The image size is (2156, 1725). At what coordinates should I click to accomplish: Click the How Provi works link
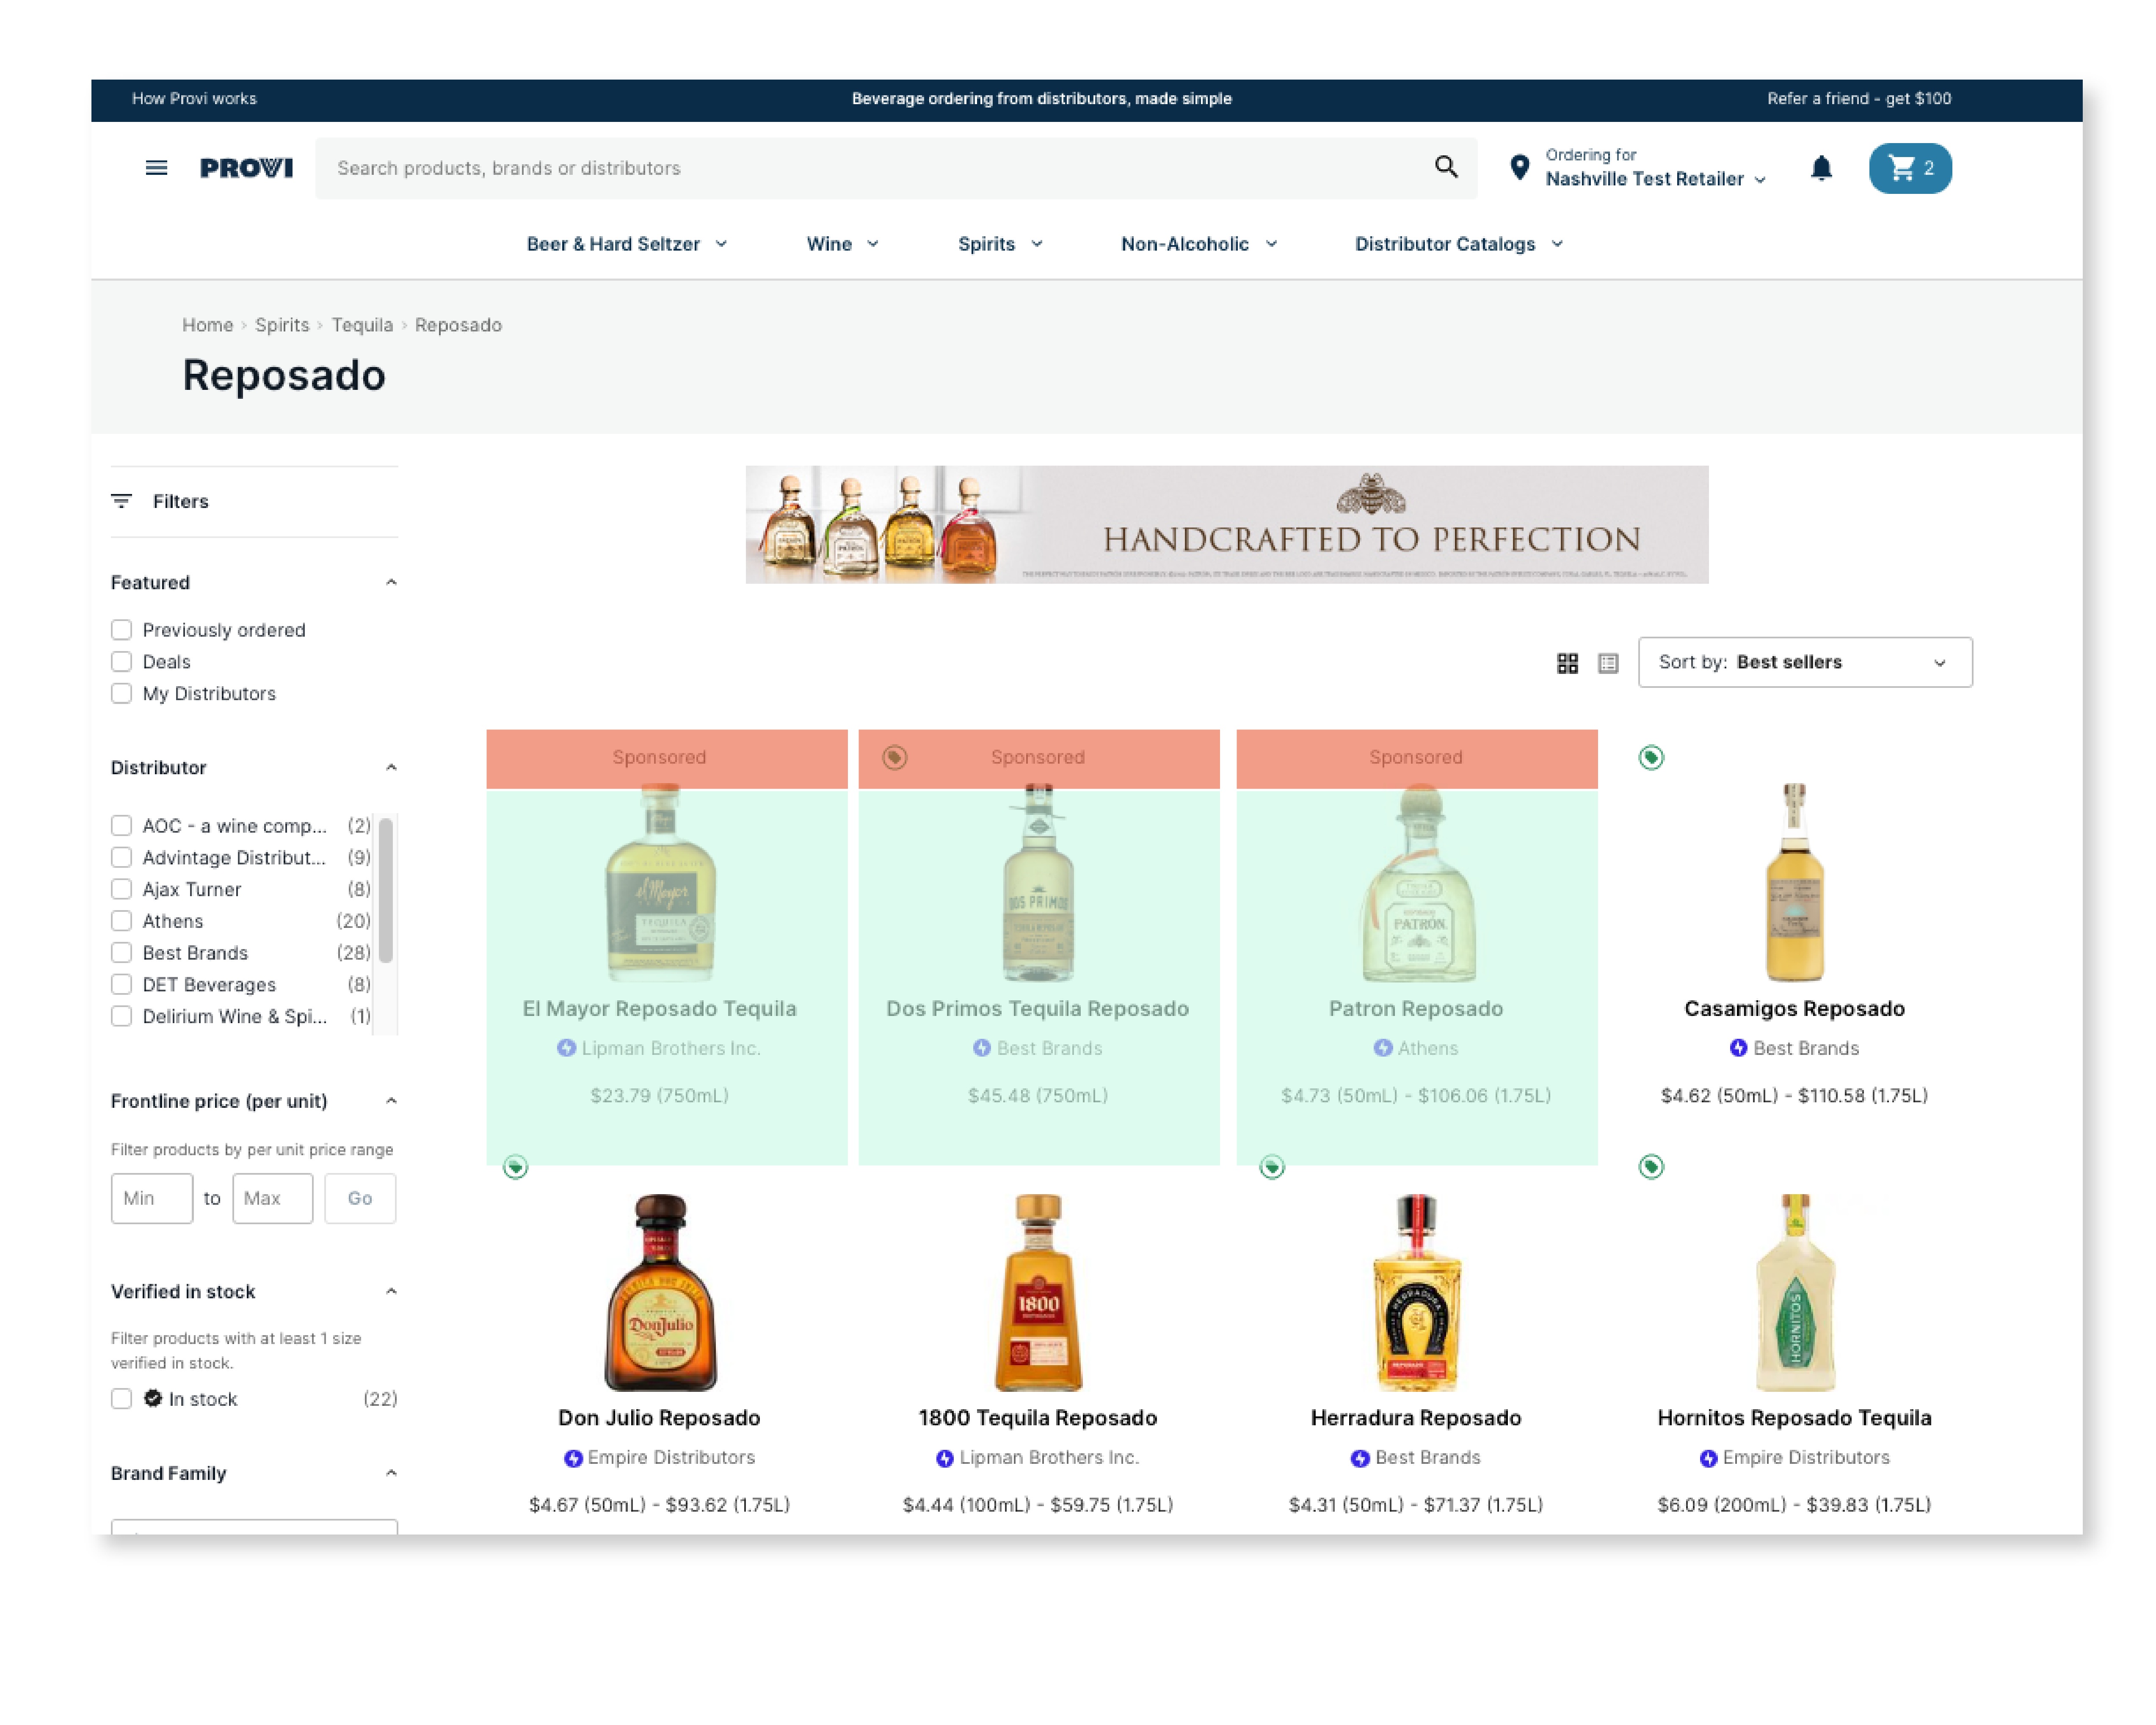(194, 99)
